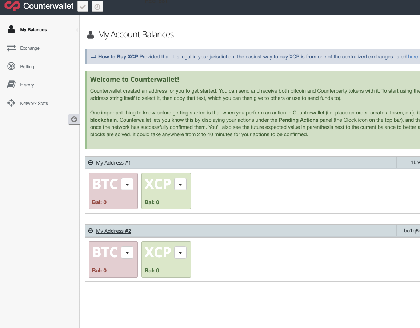Open the checkmark notifications button in top bar

[83, 7]
